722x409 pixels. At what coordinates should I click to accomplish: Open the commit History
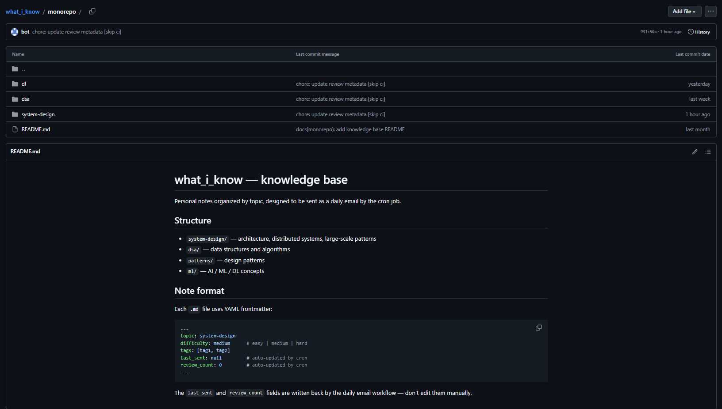(699, 32)
